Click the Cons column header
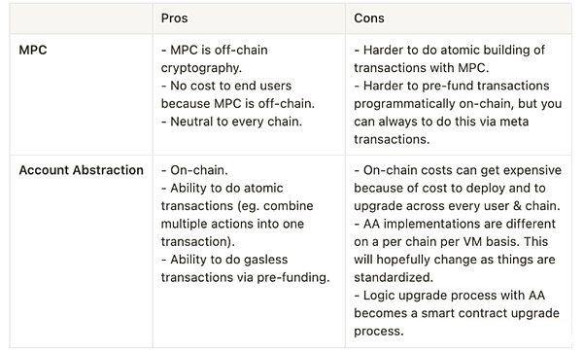The height and width of the screenshot is (352, 583). point(369,18)
